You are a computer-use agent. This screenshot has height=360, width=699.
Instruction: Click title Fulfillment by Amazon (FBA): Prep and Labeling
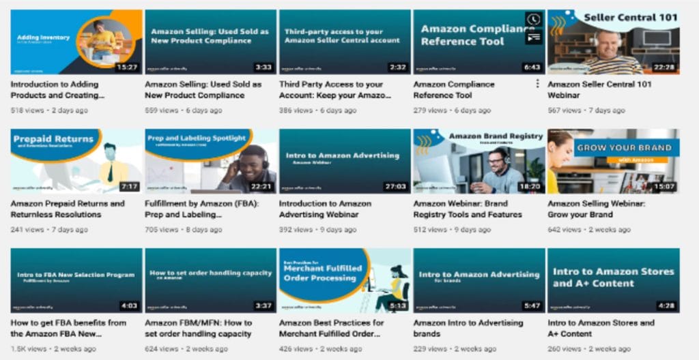tap(202, 209)
